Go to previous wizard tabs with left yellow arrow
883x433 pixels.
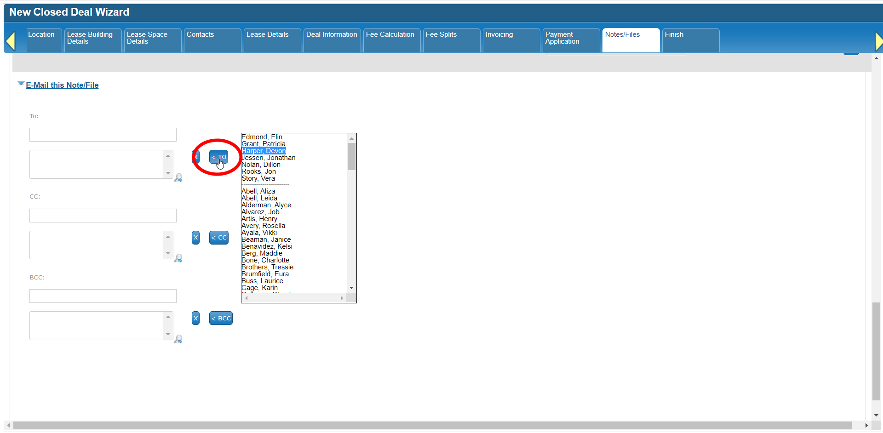click(x=11, y=41)
